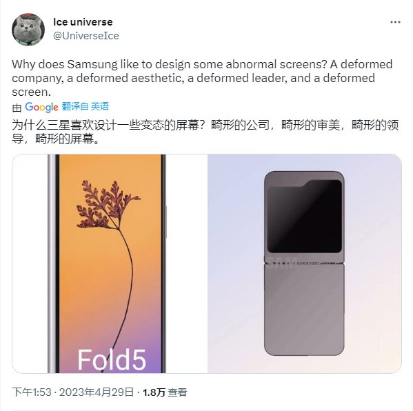Click the Fold5 label on left image
This screenshot has width=413, height=411.
click(112, 360)
